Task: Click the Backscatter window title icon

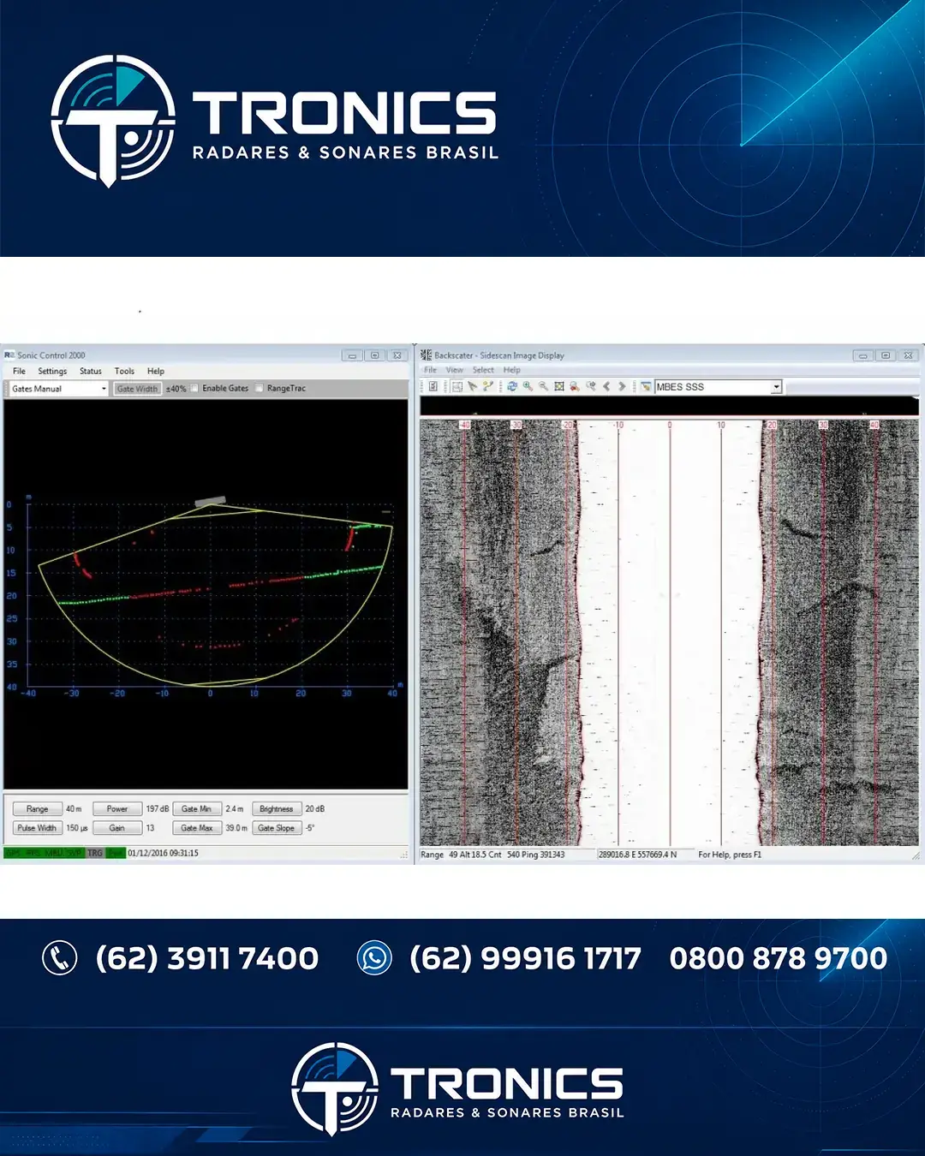Action: (426, 355)
